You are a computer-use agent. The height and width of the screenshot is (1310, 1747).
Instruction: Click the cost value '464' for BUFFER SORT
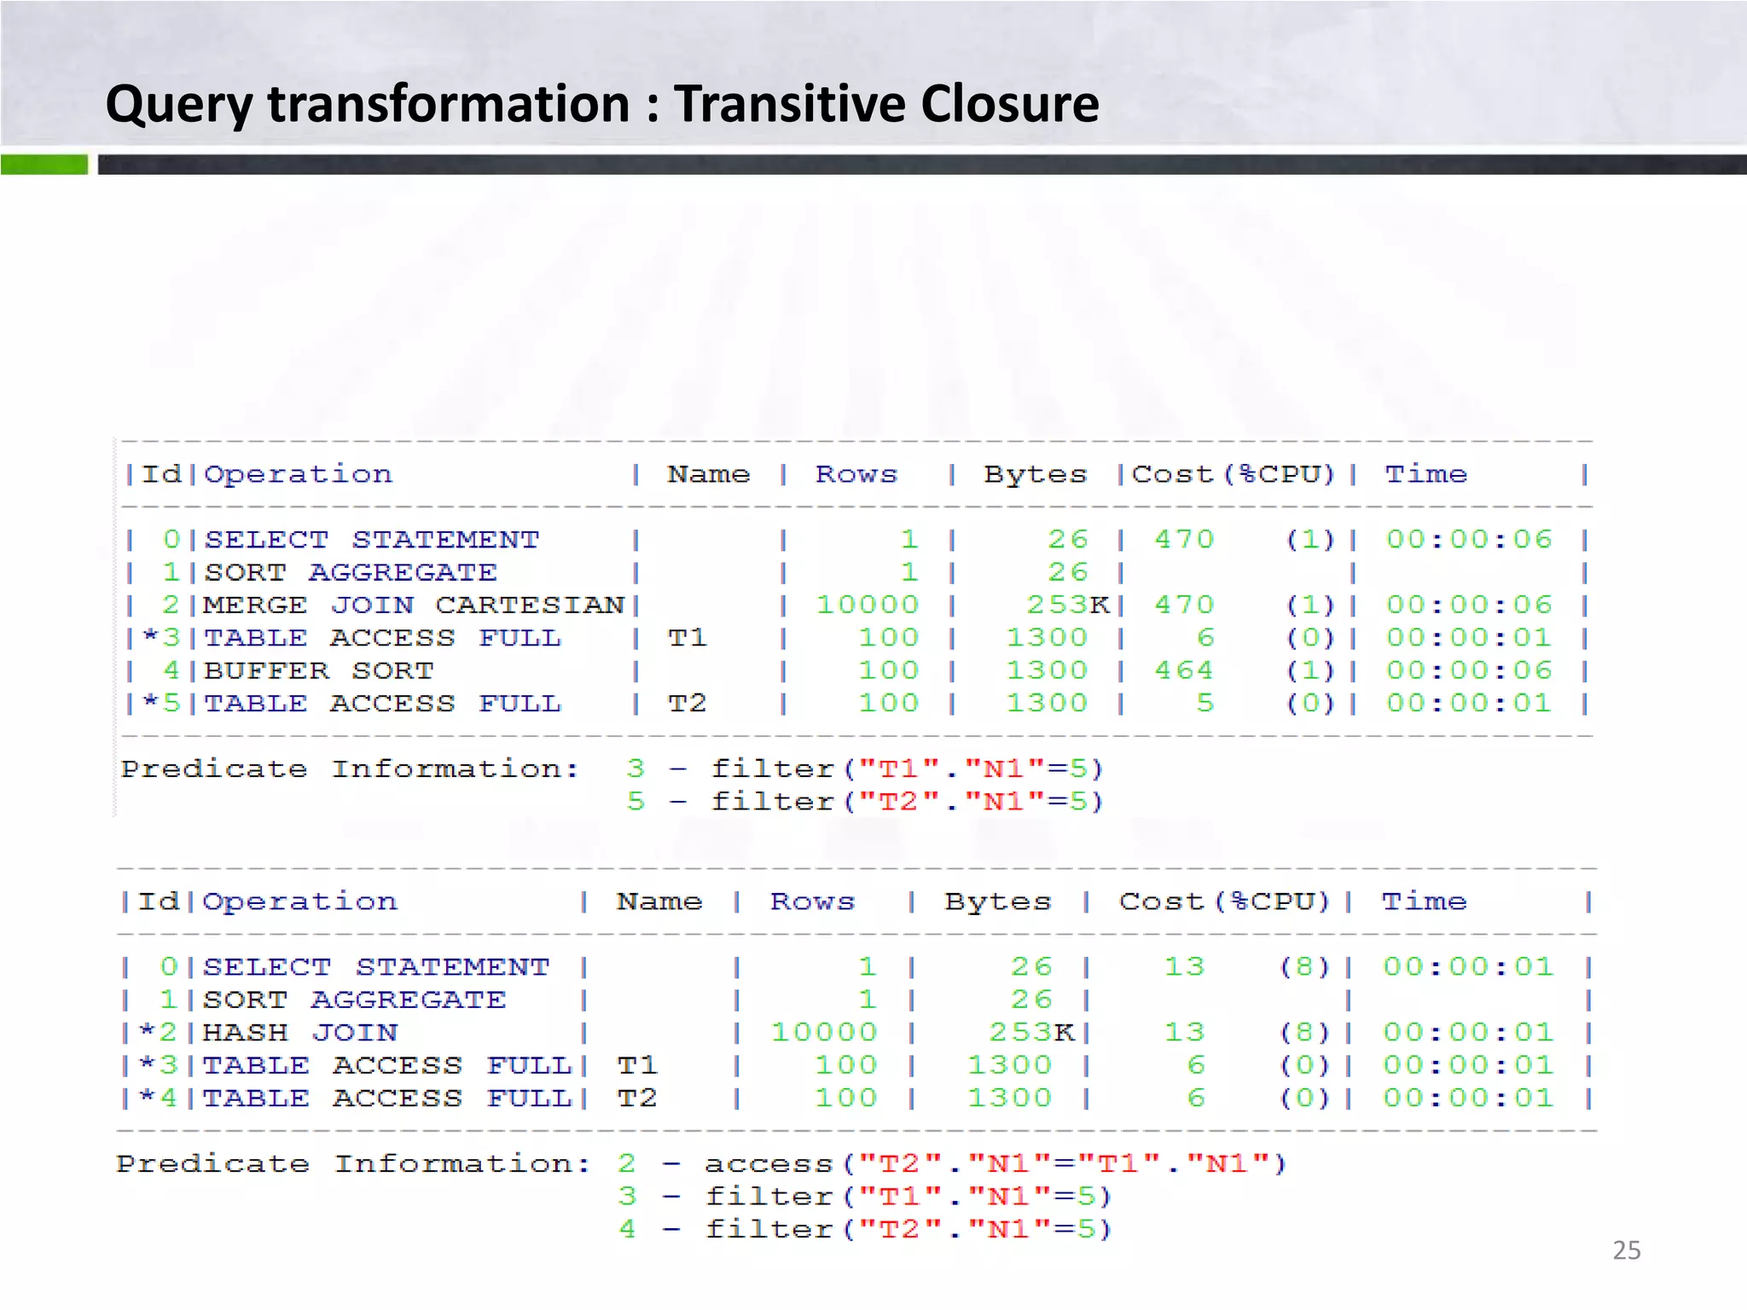point(1184,670)
